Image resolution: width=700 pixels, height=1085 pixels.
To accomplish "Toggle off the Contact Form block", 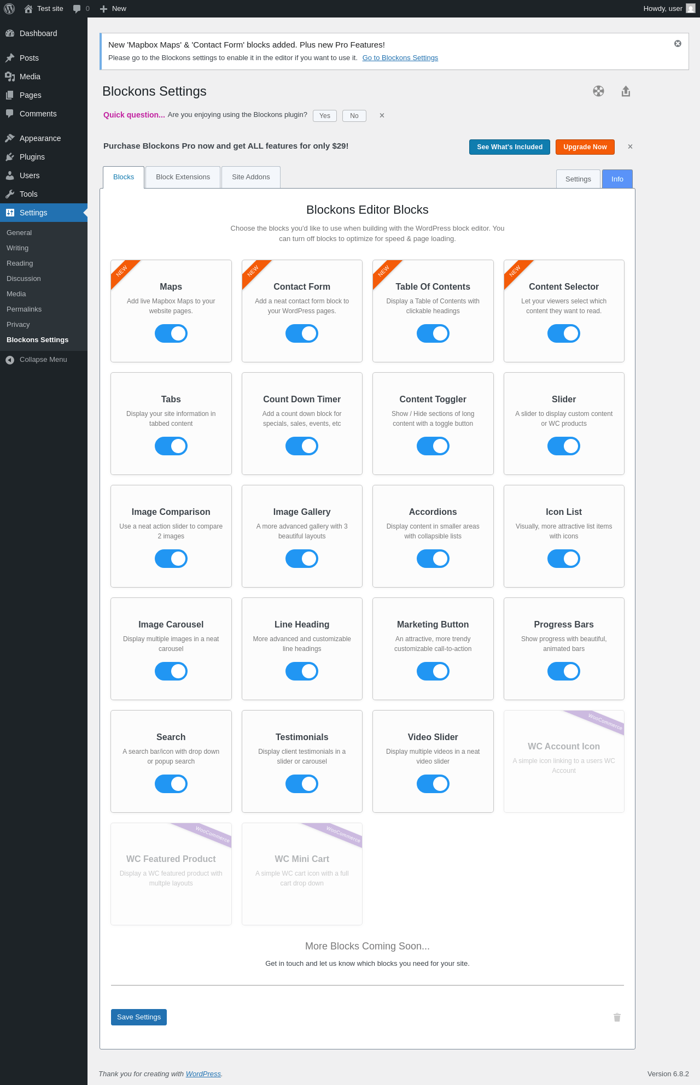I will click(x=302, y=333).
